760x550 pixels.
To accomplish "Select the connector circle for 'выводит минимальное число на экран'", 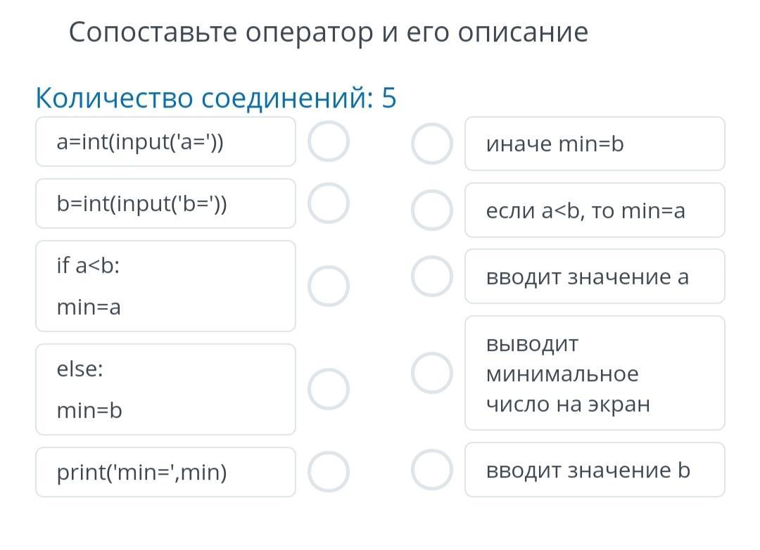I will (431, 373).
